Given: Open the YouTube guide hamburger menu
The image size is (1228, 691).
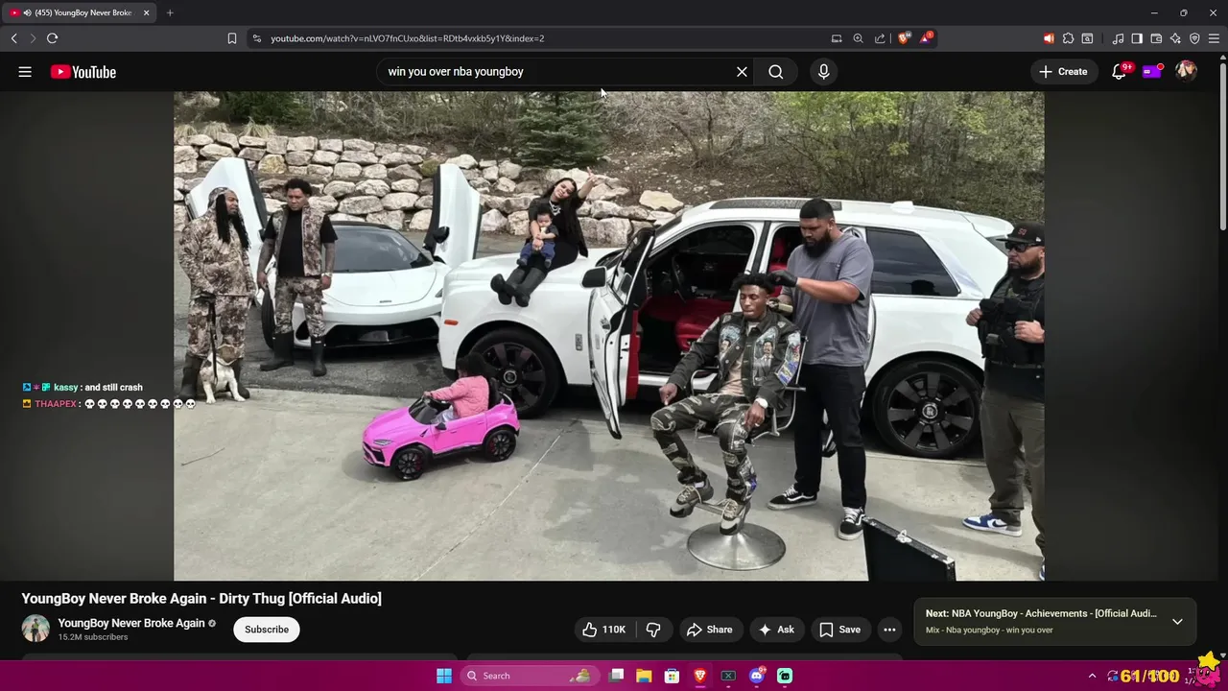Looking at the screenshot, I should pos(25,72).
